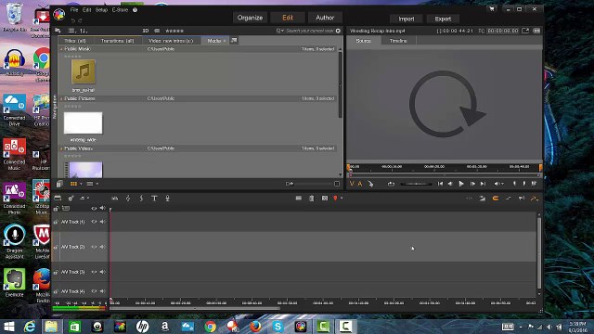Adjust the library thumbnail zoom slider
This screenshot has height=334, width=594.
313,184
